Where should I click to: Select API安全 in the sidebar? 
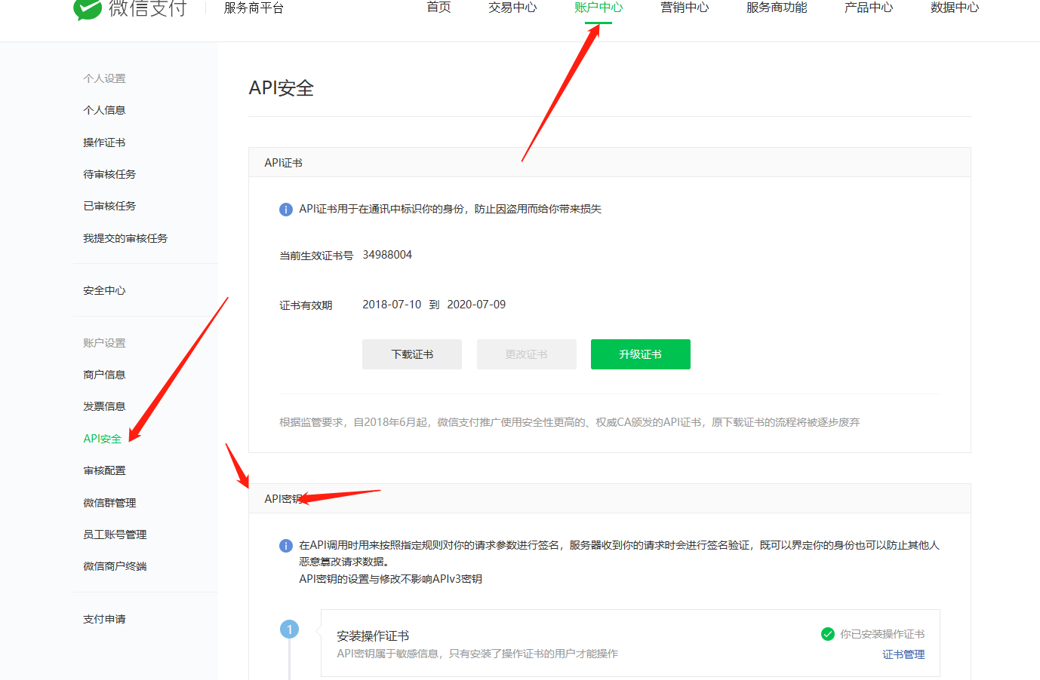coord(102,439)
